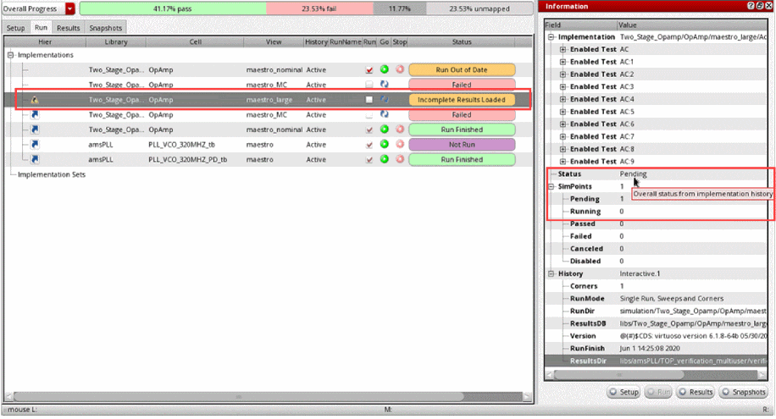Click Stop icon in PLL_VCO_320MHZ_PD_tb row

pyautogui.click(x=399, y=159)
